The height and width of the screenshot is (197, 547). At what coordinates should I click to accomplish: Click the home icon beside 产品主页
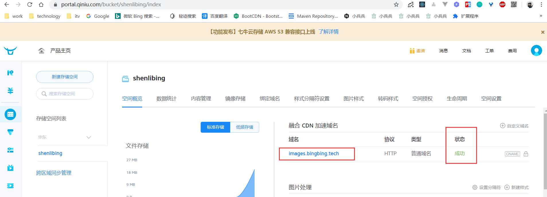coord(42,51)
